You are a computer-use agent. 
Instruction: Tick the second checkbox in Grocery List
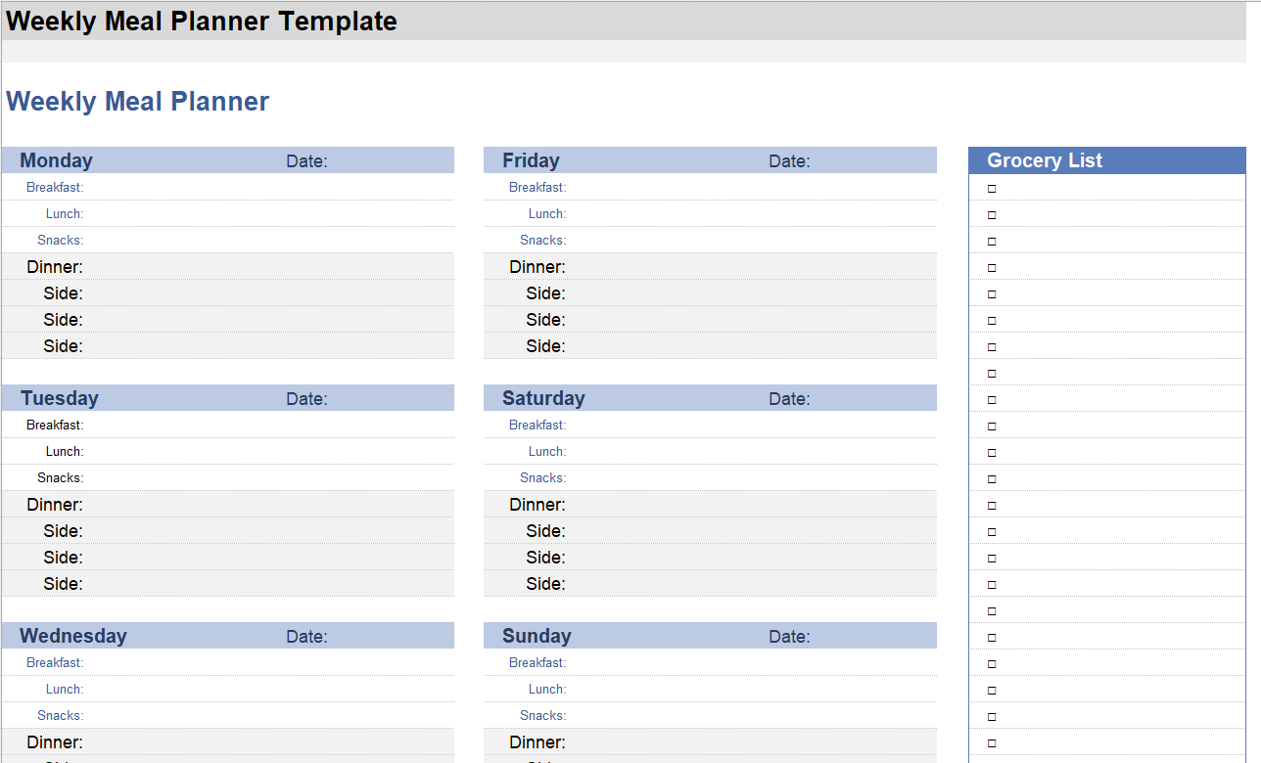click(992, 214)
